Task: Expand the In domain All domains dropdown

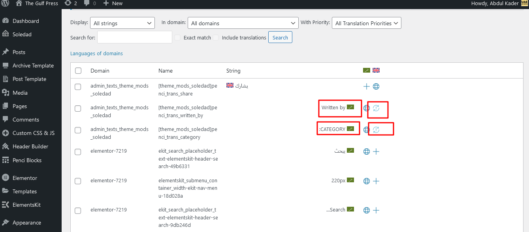Action: [x=243, y=23]
